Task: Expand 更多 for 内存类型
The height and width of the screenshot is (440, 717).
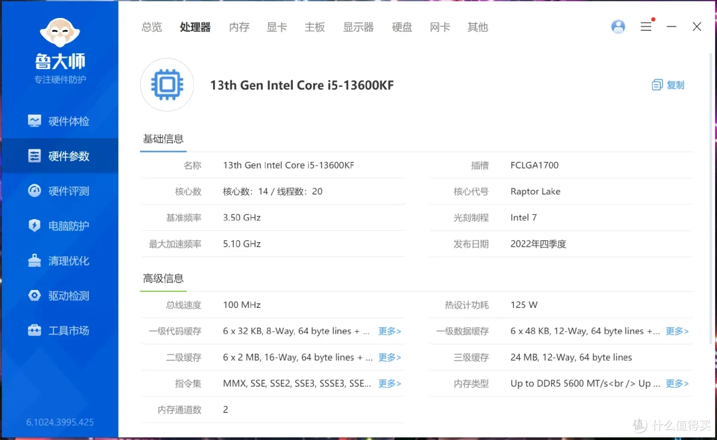Action: 677,384
